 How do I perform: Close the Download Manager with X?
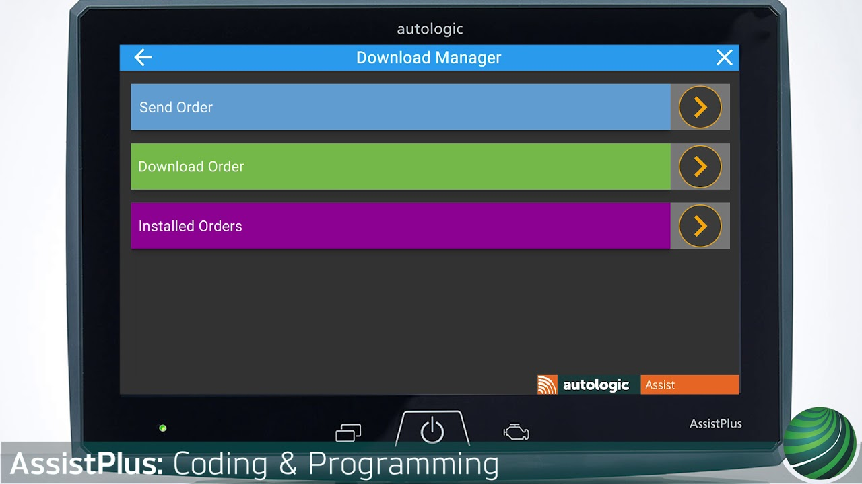click(724, 58)
